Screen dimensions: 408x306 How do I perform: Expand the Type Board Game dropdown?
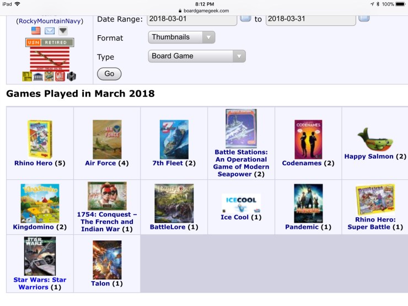coord(197,56)
